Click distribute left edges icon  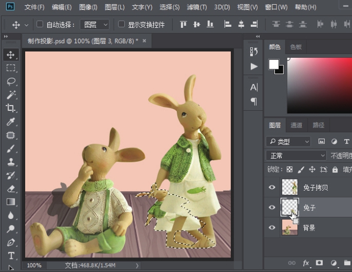(x=320, y=24)
